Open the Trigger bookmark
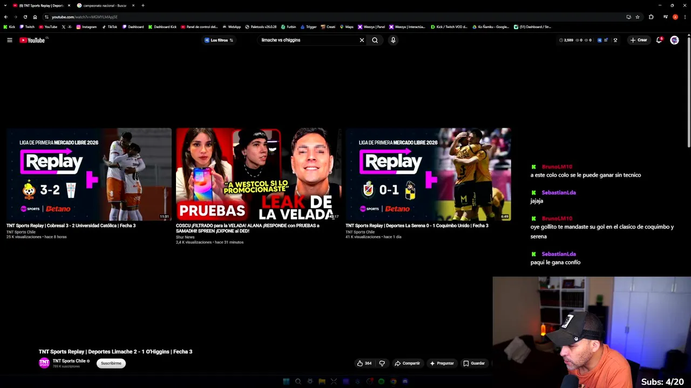The height and width of the screenshot is (388, 691). [x=308, y=26]
